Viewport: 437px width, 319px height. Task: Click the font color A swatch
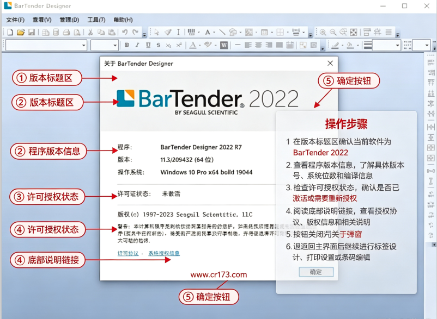pos(193,45)
